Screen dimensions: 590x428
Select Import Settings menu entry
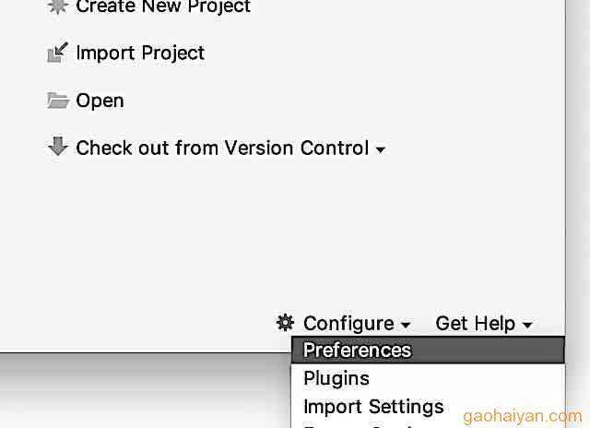[428, 407]
